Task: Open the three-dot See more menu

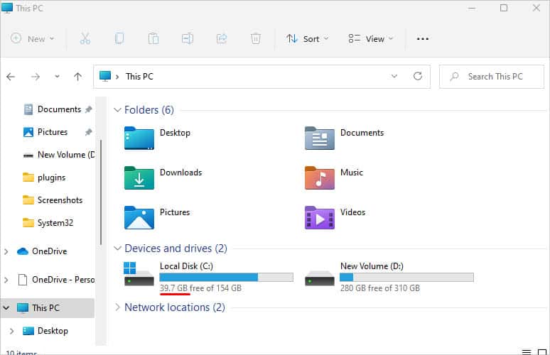Action: click(x=423, y=38)
